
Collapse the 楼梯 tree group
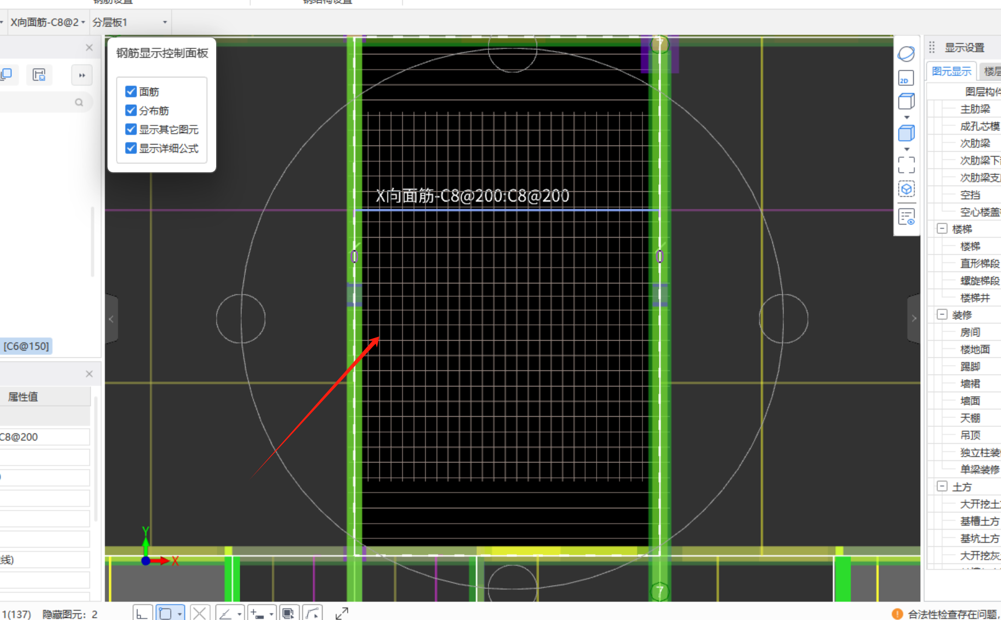[942, 228]
